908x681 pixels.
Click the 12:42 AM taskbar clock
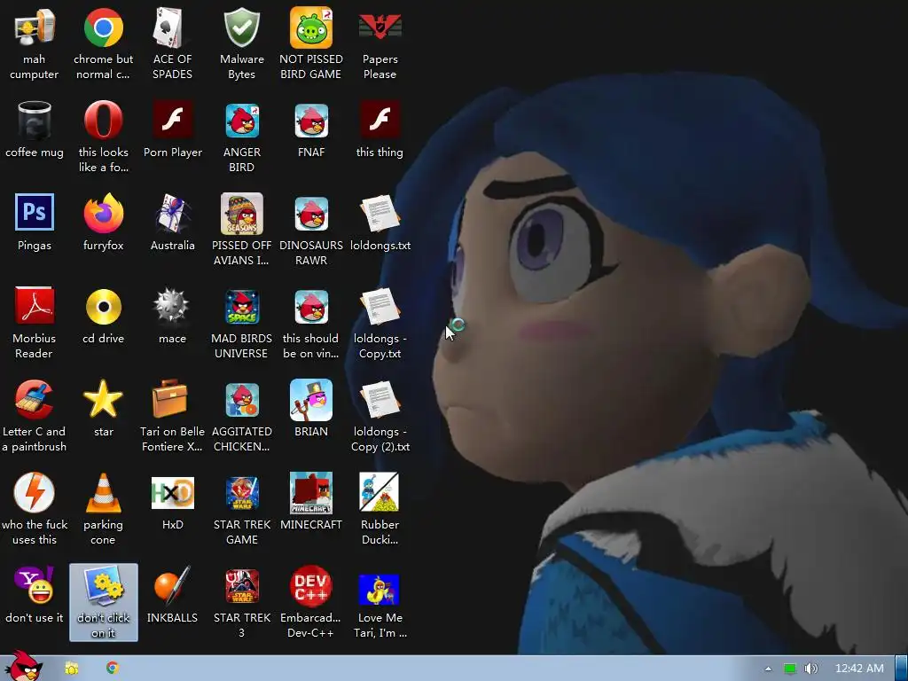859,669
